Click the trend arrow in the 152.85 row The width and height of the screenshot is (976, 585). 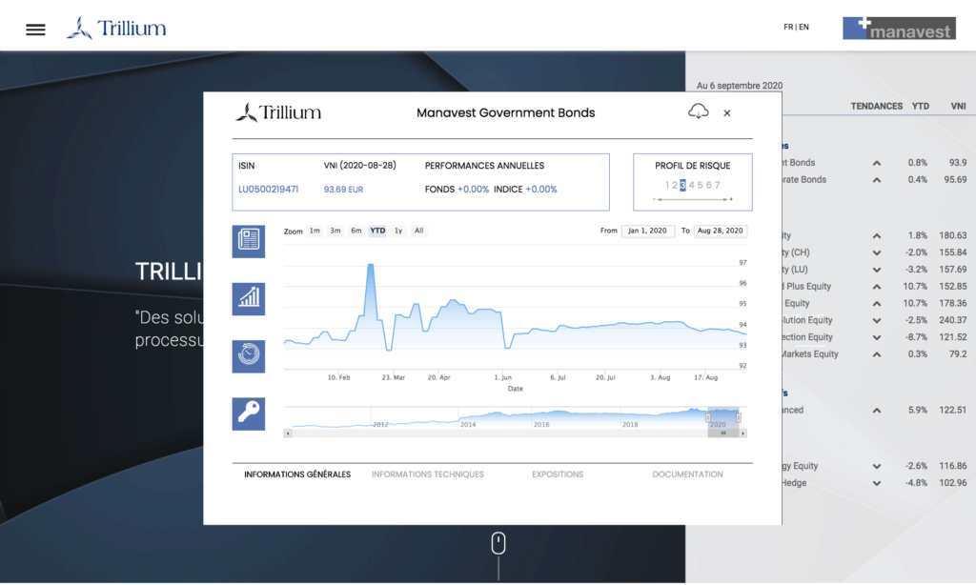[877, 287]
